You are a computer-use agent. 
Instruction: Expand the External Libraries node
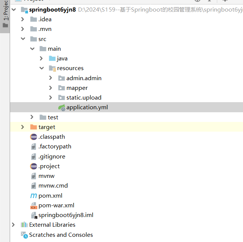13,225
